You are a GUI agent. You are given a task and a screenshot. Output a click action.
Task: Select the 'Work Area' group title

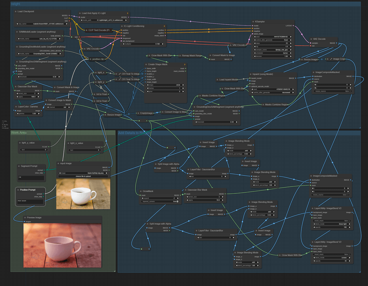19,133
